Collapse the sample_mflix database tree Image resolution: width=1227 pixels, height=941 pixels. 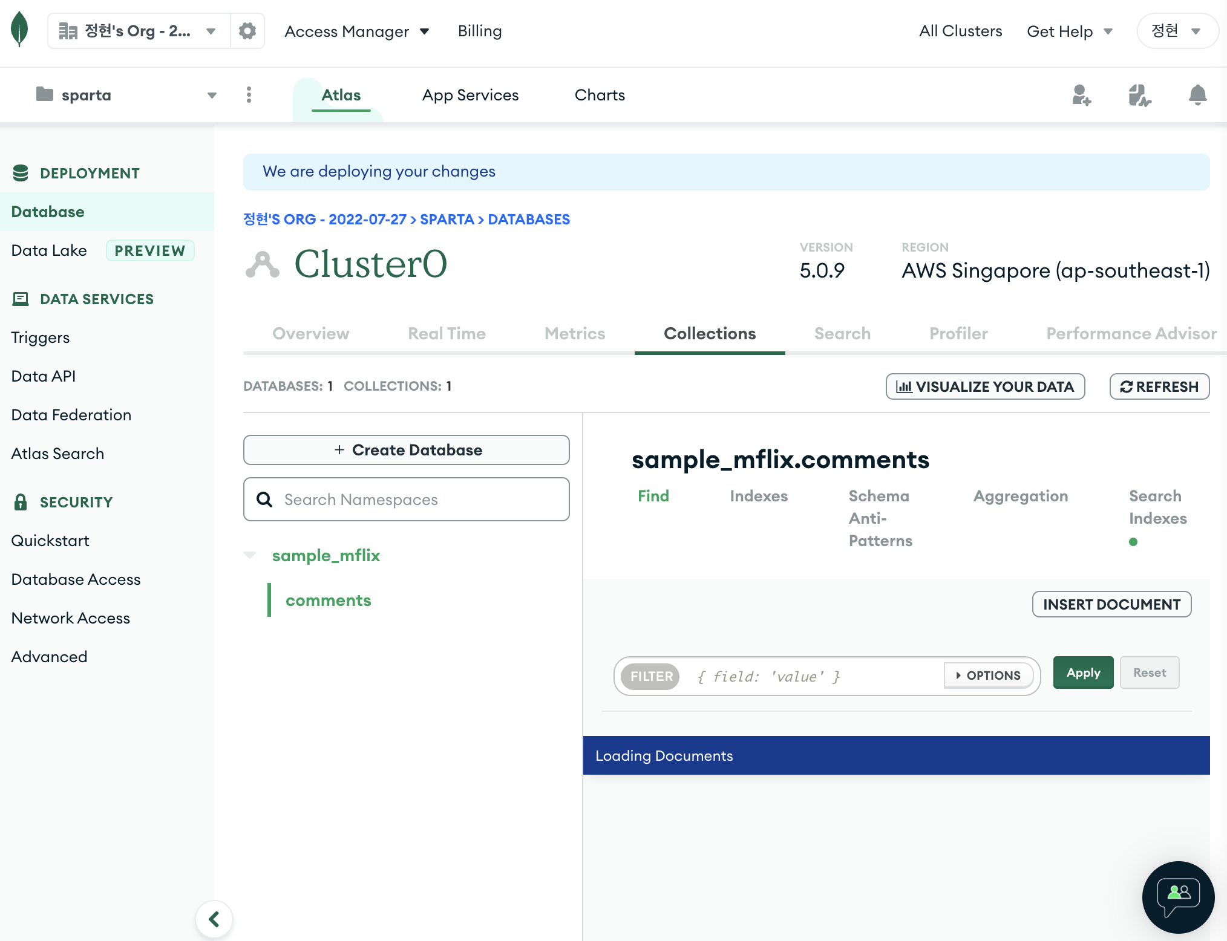click(250, 555)
